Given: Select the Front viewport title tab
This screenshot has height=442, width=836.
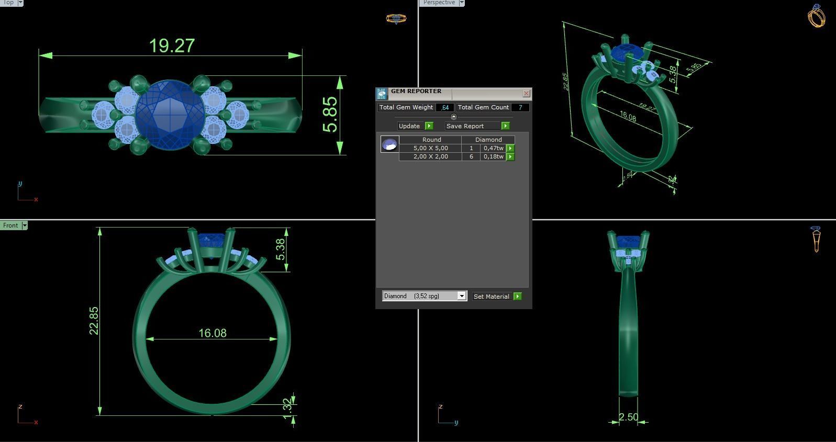Looking at the screenshot, I should pos(10,225).
